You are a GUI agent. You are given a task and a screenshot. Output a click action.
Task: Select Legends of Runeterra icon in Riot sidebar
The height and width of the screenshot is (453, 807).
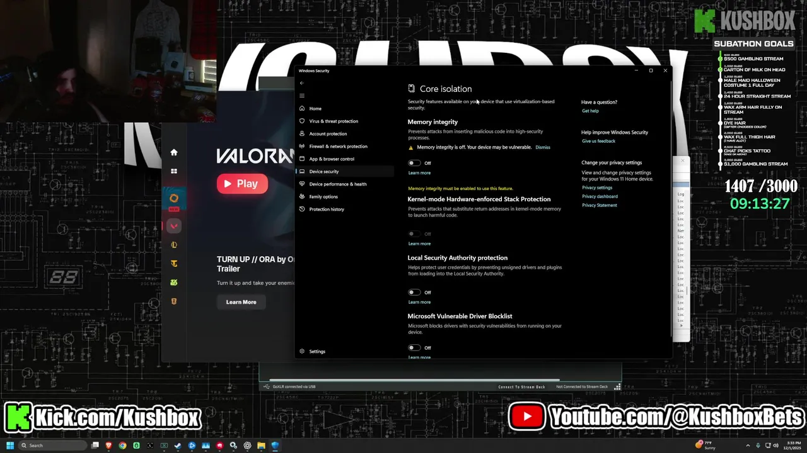click(x=174, y=301)
